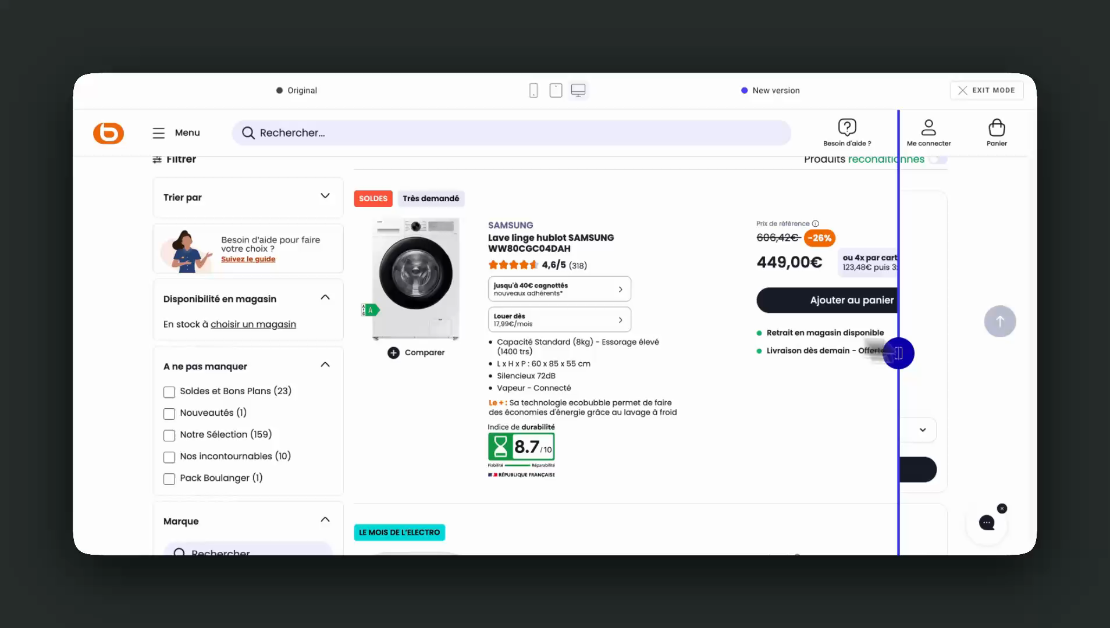
Task: Open the chat bubble widget
Action: (x=987, y=523)
